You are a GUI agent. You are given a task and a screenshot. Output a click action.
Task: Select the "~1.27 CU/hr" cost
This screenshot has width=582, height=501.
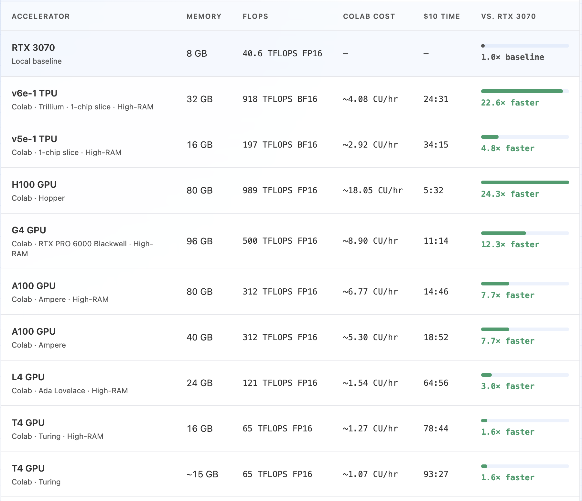370,429
